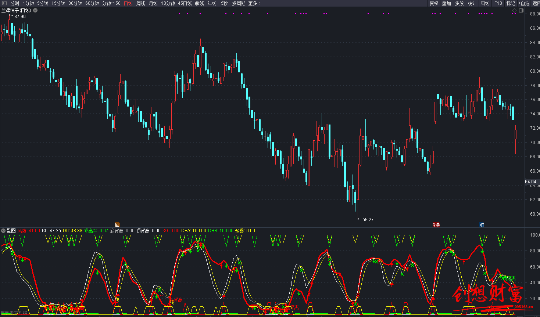The image size is (540, 317).
Task: Switch to 年线 yearly chart
Action: pyautogui.click(x=212, y=3)
